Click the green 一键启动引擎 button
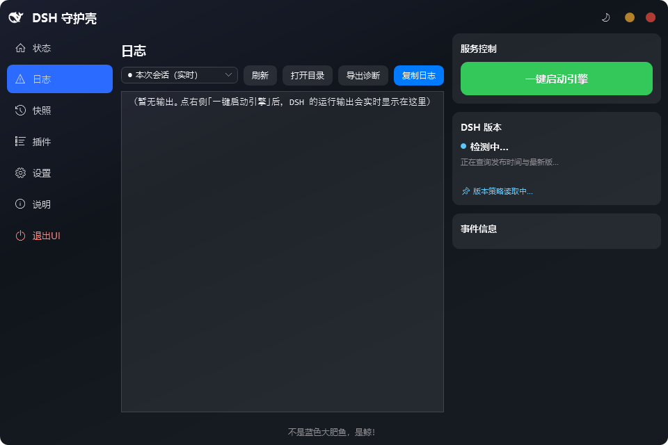The width and height of the screenshot is (668, 445). pyautogui.click(x=557, y=79)
